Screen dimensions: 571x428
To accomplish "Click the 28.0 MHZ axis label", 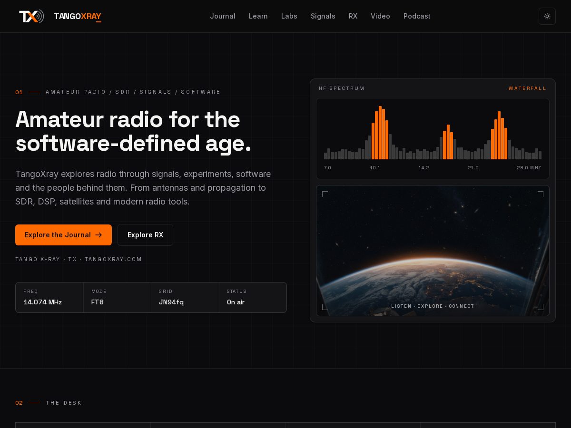I will click(529, 168).
